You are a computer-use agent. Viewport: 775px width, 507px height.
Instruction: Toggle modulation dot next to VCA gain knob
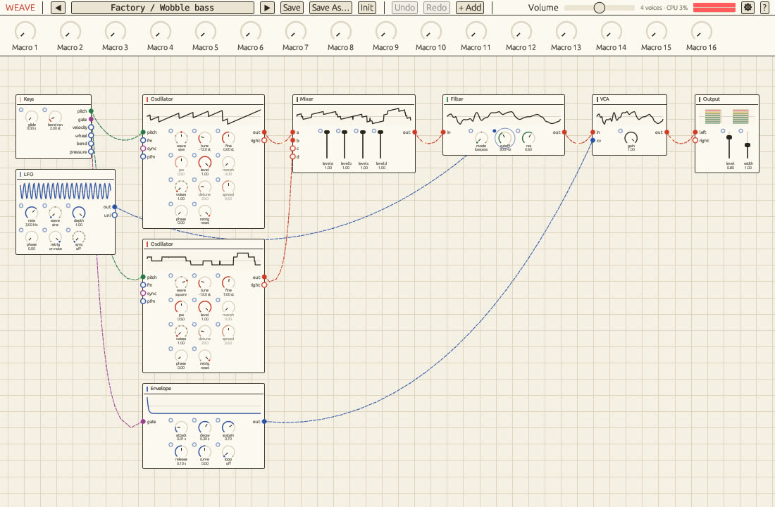620,131
